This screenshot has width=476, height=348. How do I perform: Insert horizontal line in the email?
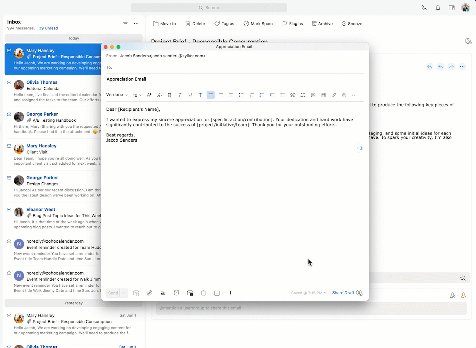[303, 95]
